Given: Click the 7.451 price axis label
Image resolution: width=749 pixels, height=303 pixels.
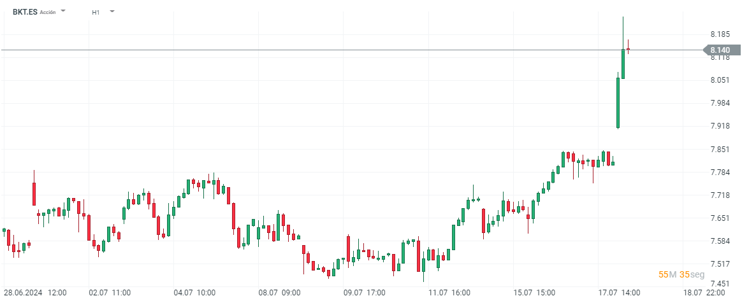Looking at the screenshot, I should click(x=720, y=284).
